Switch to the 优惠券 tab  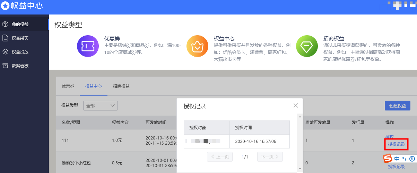pyautogui.click(x=68, y=86)
